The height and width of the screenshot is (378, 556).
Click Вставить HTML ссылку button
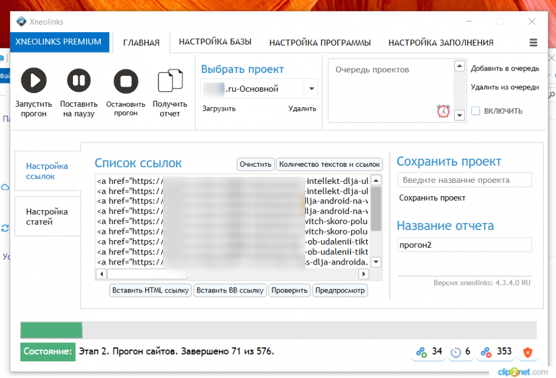[150, 290]
